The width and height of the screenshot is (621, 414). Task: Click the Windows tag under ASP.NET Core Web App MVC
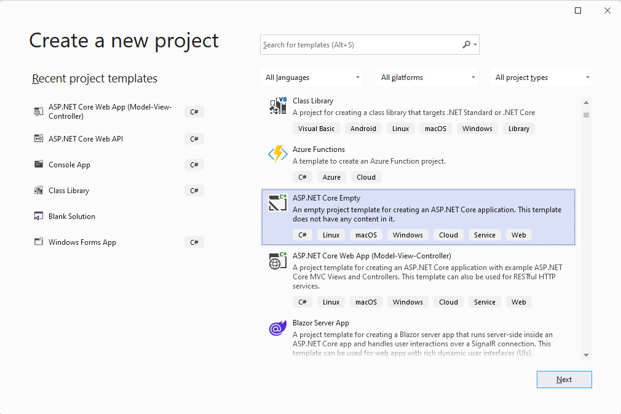click(x=408, y=302)
